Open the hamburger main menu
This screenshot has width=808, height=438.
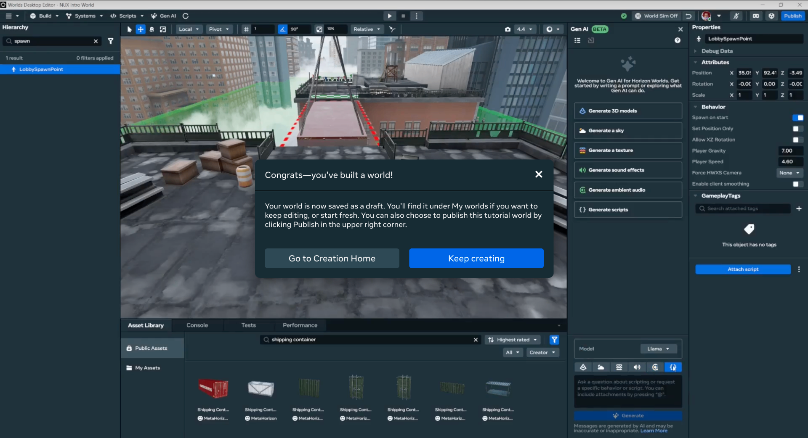(12, 16)
